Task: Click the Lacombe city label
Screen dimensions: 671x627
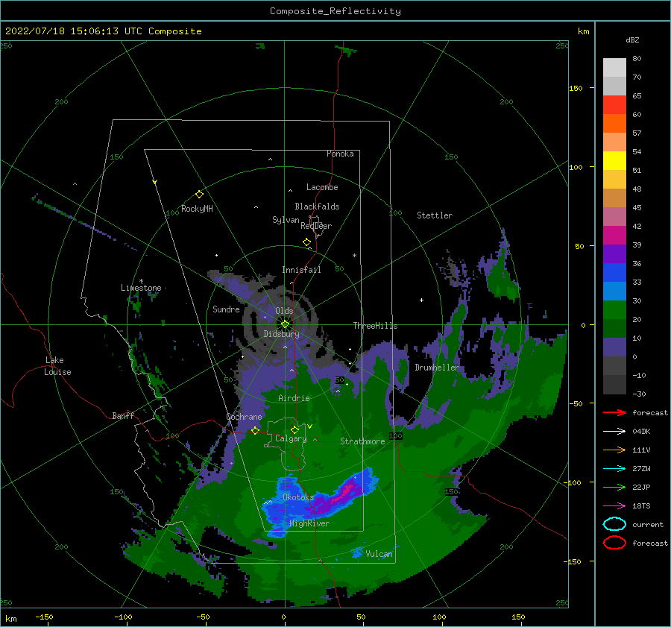Action: (322, 187)
